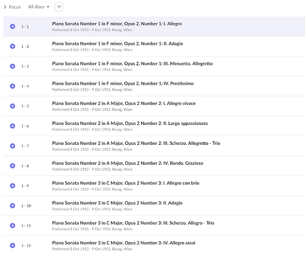Click track number 1 - 10
This screenshot has height=255, width=305.
26,206
